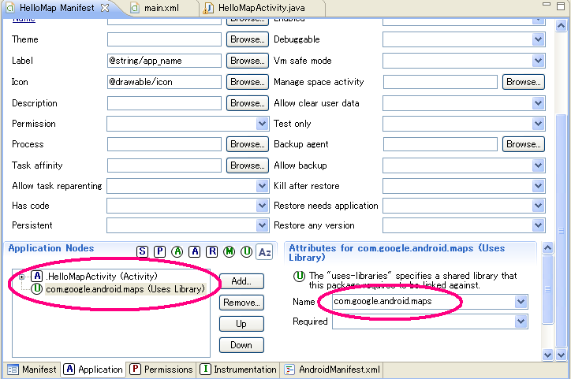This screenshot has width=571, height=379.
Task: Minimize the editor pane
Action: [x=547, y=5]
